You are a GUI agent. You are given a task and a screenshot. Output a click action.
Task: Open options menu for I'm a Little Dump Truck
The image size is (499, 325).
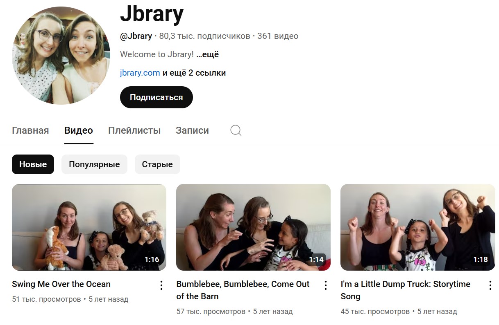click(490, 285)
